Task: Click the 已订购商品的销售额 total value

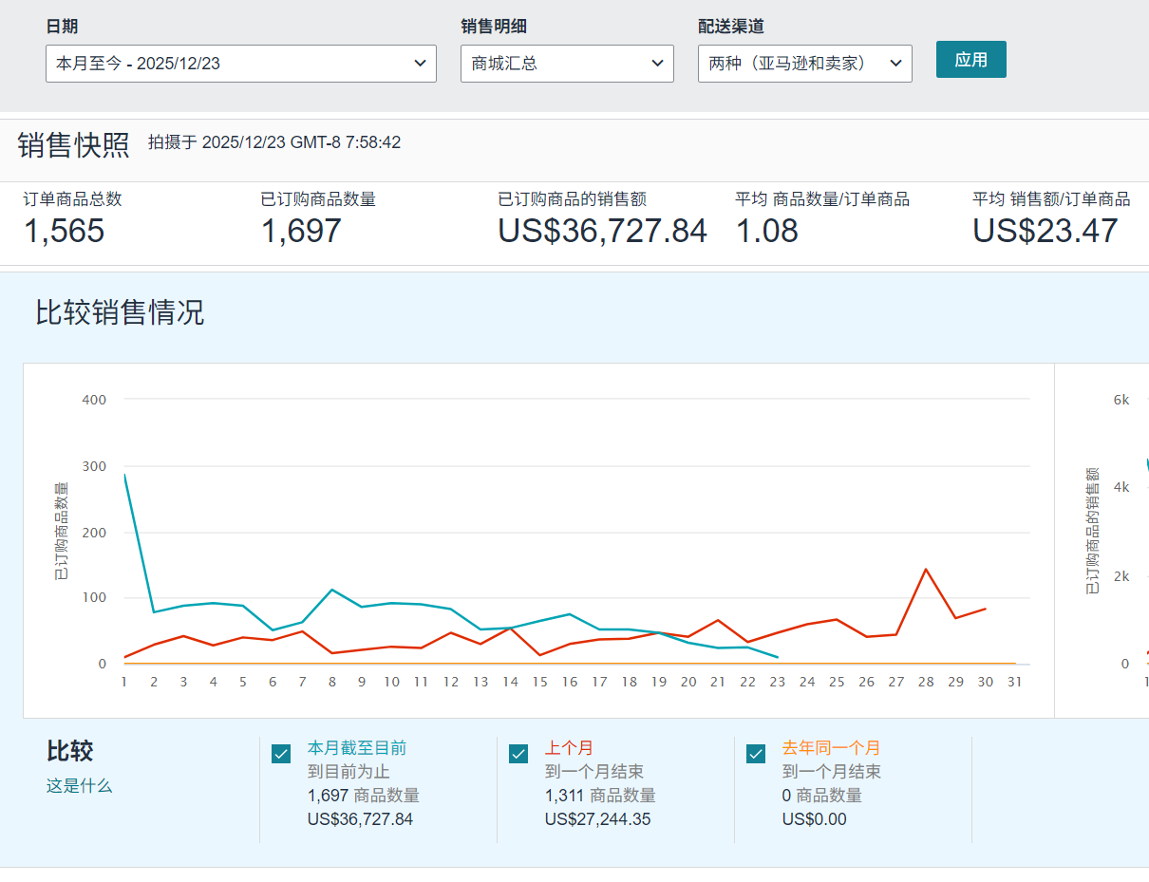Action: [x=602, y=231]
